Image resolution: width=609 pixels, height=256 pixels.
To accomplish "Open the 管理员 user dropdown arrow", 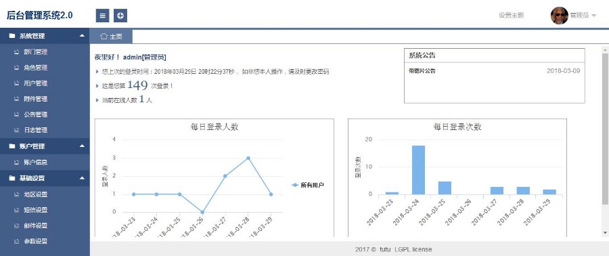I will coord(593,16).
